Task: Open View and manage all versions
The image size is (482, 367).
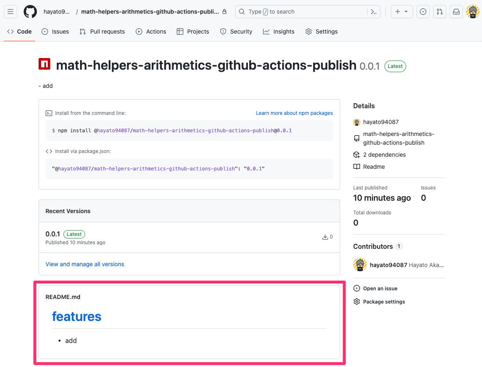Action: [85, 264]
